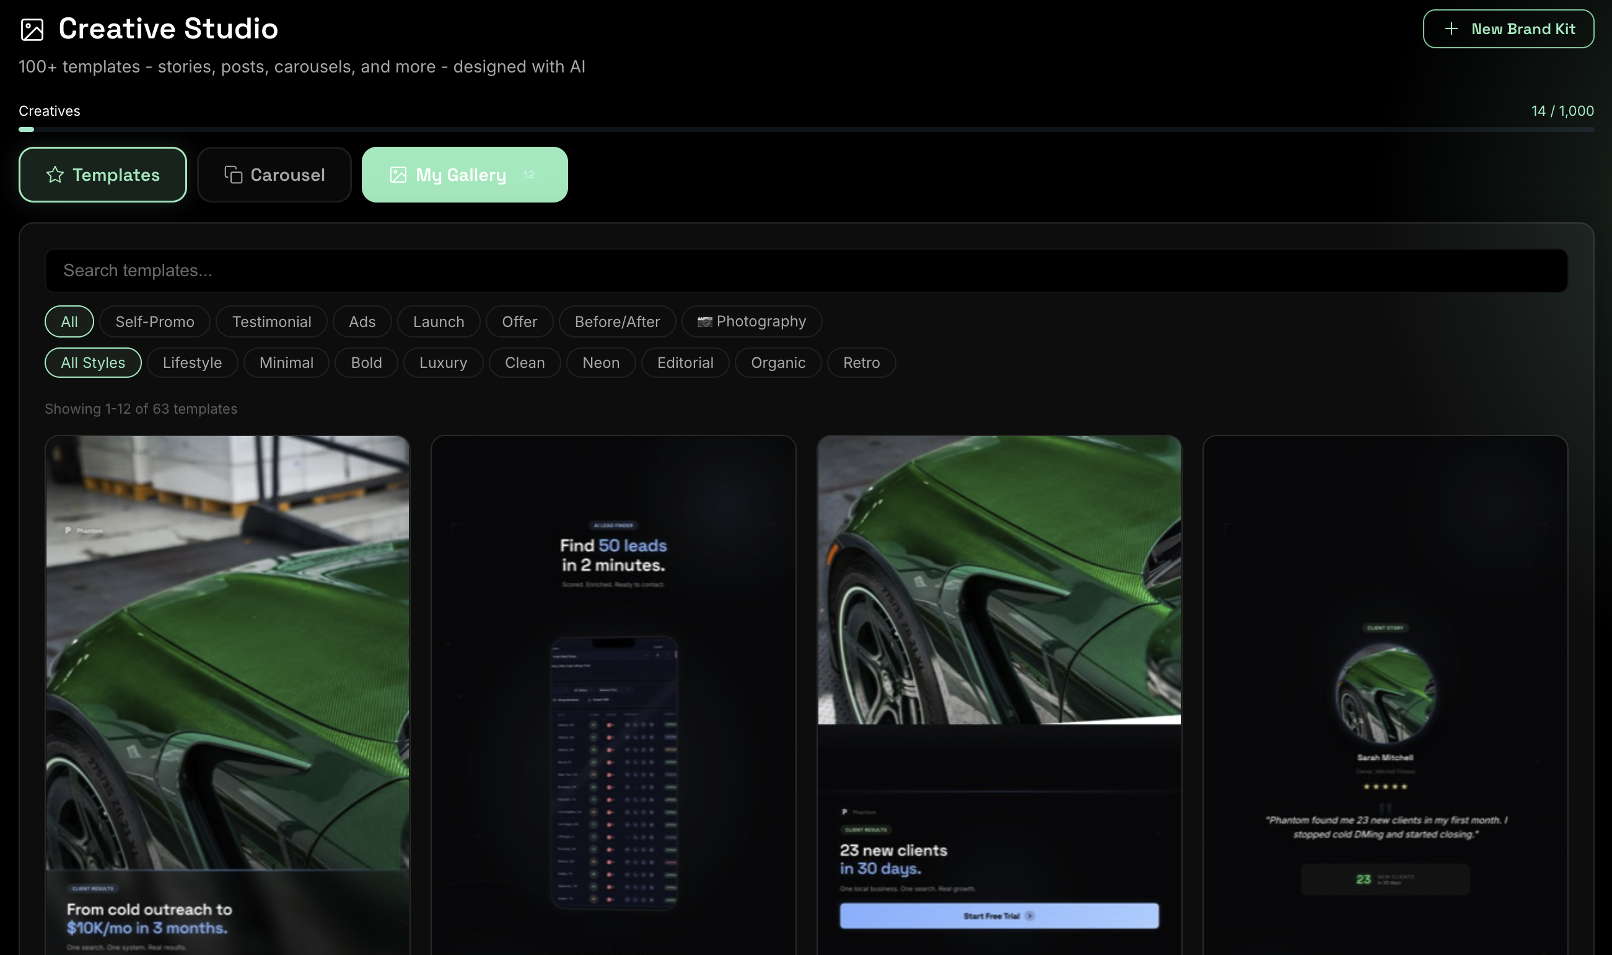The width and height of the screenshot is (1612, 955).
Task: Open the Find 50 leads template
Action: click(613, 695)
